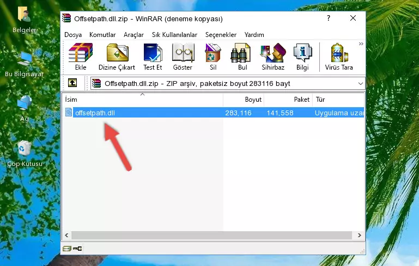Click the WinRAR title bar icon
Image resolution: width=419 pixels, height=266 pixels.
[66, 18]
